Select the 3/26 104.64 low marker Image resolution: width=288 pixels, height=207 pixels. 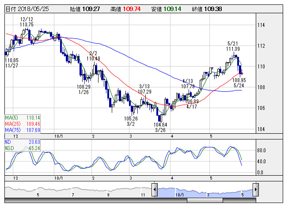coord(160,128)
